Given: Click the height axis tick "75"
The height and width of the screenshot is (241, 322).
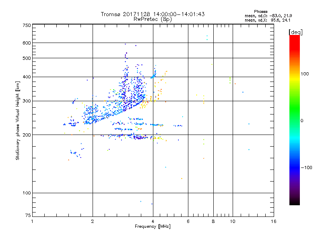Looking at the screenshot, I should click(28, 215).
